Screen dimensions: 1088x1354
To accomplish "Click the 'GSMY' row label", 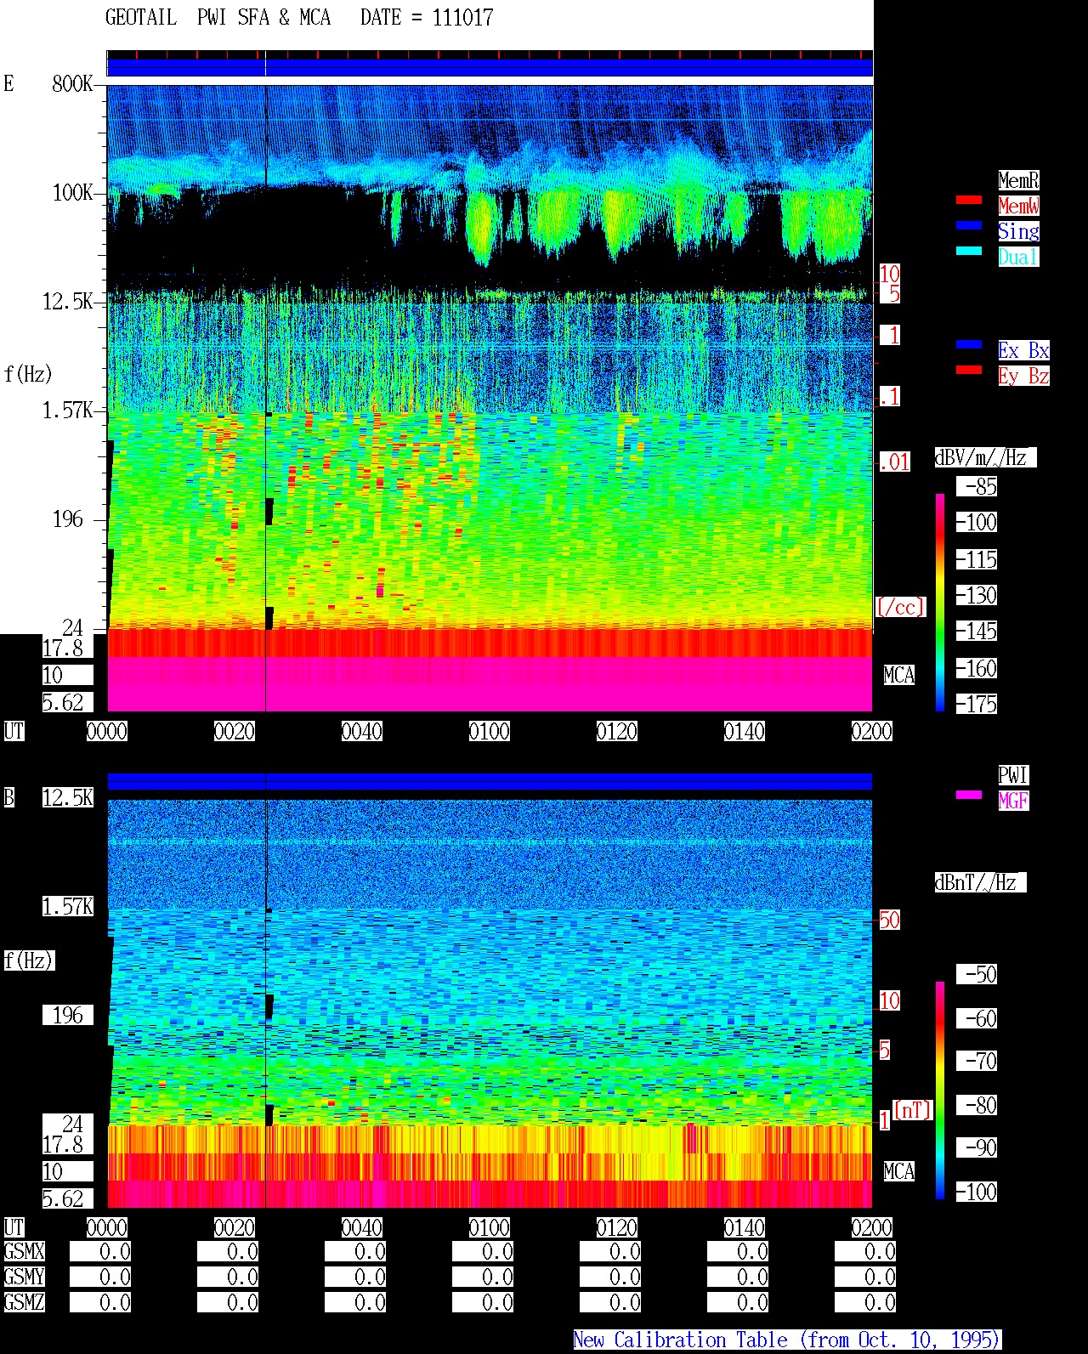I will click(24, 1278).
